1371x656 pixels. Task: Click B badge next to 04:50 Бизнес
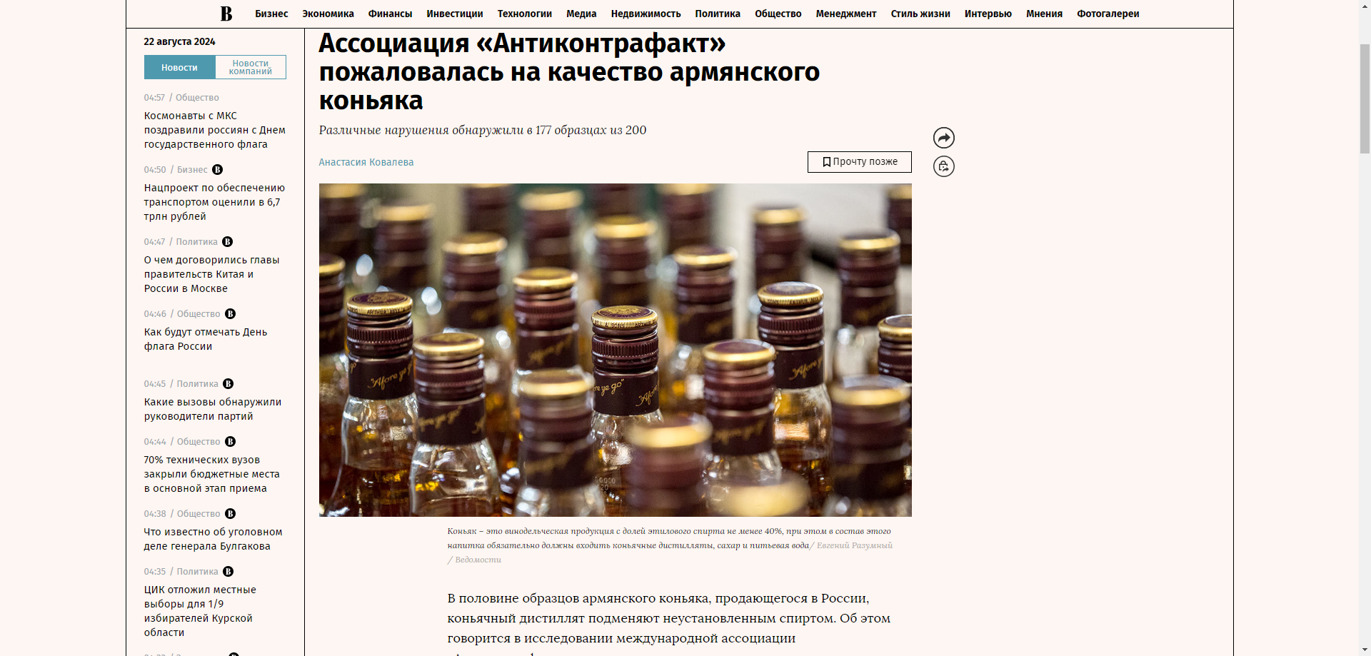[218, 170]
